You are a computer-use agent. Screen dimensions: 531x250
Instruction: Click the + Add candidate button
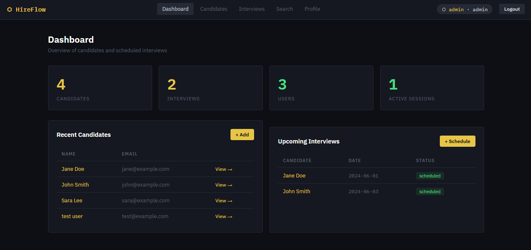242,135
